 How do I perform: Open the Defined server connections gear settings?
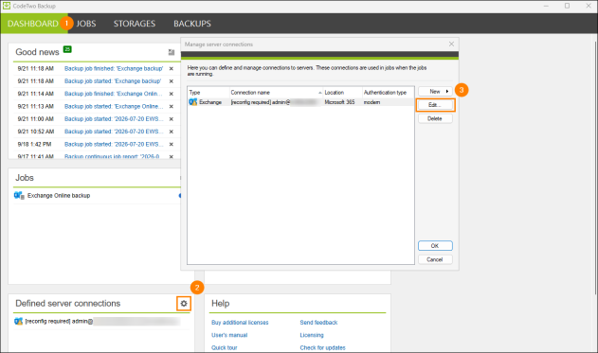tap(184, 304)
